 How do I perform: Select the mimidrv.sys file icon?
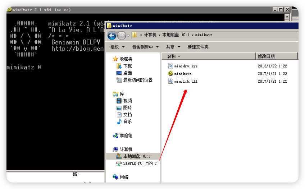click(170, 66)
